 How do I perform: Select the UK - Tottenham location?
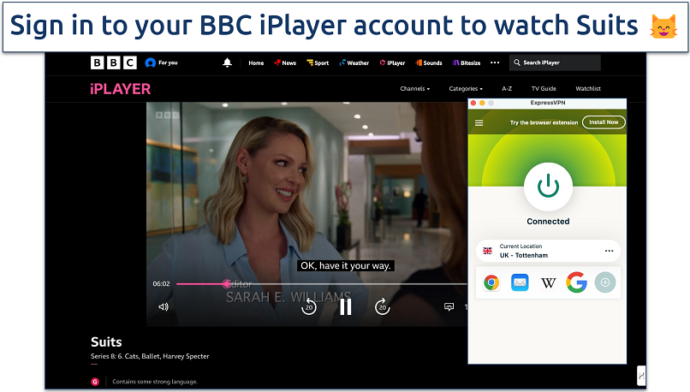point(548,251)
